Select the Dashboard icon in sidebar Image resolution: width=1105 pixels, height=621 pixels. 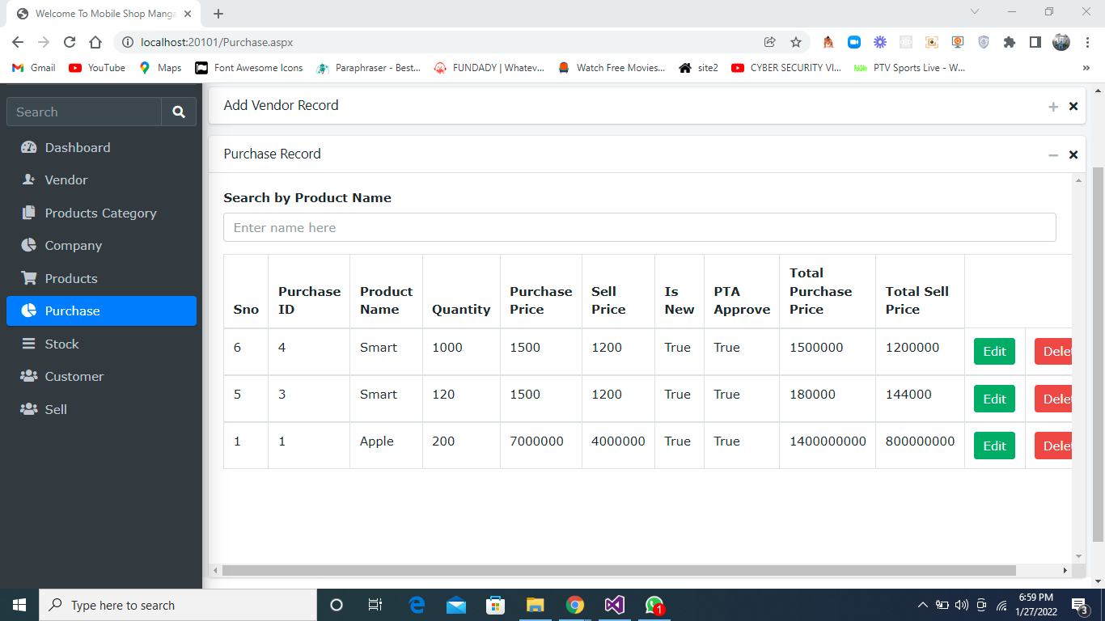[x=28, y=147]
